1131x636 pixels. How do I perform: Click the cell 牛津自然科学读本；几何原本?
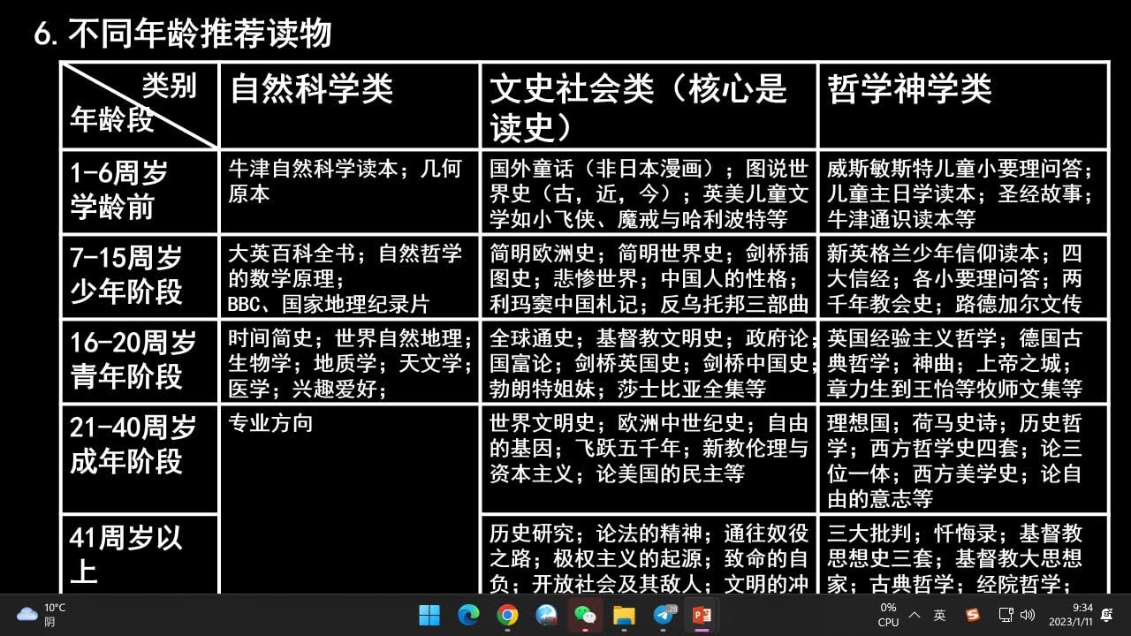click(x=349, y=192)
